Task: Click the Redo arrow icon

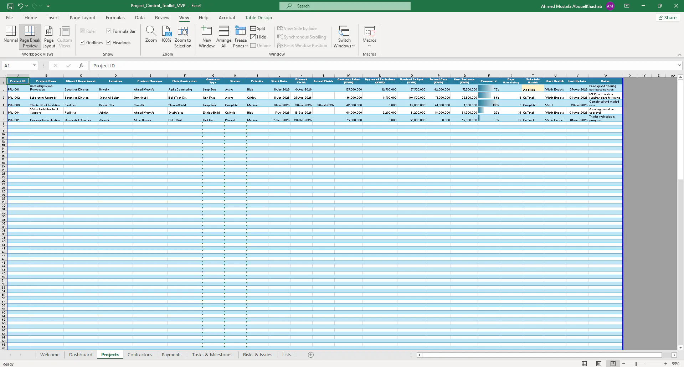Action: point(35,6)
